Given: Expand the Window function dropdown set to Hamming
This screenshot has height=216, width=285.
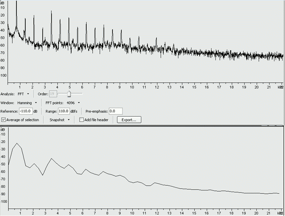Looking at the screenshot, I should [x=27, y=102].
